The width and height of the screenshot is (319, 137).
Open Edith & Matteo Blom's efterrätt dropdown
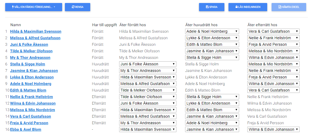[x=273, y=90]
